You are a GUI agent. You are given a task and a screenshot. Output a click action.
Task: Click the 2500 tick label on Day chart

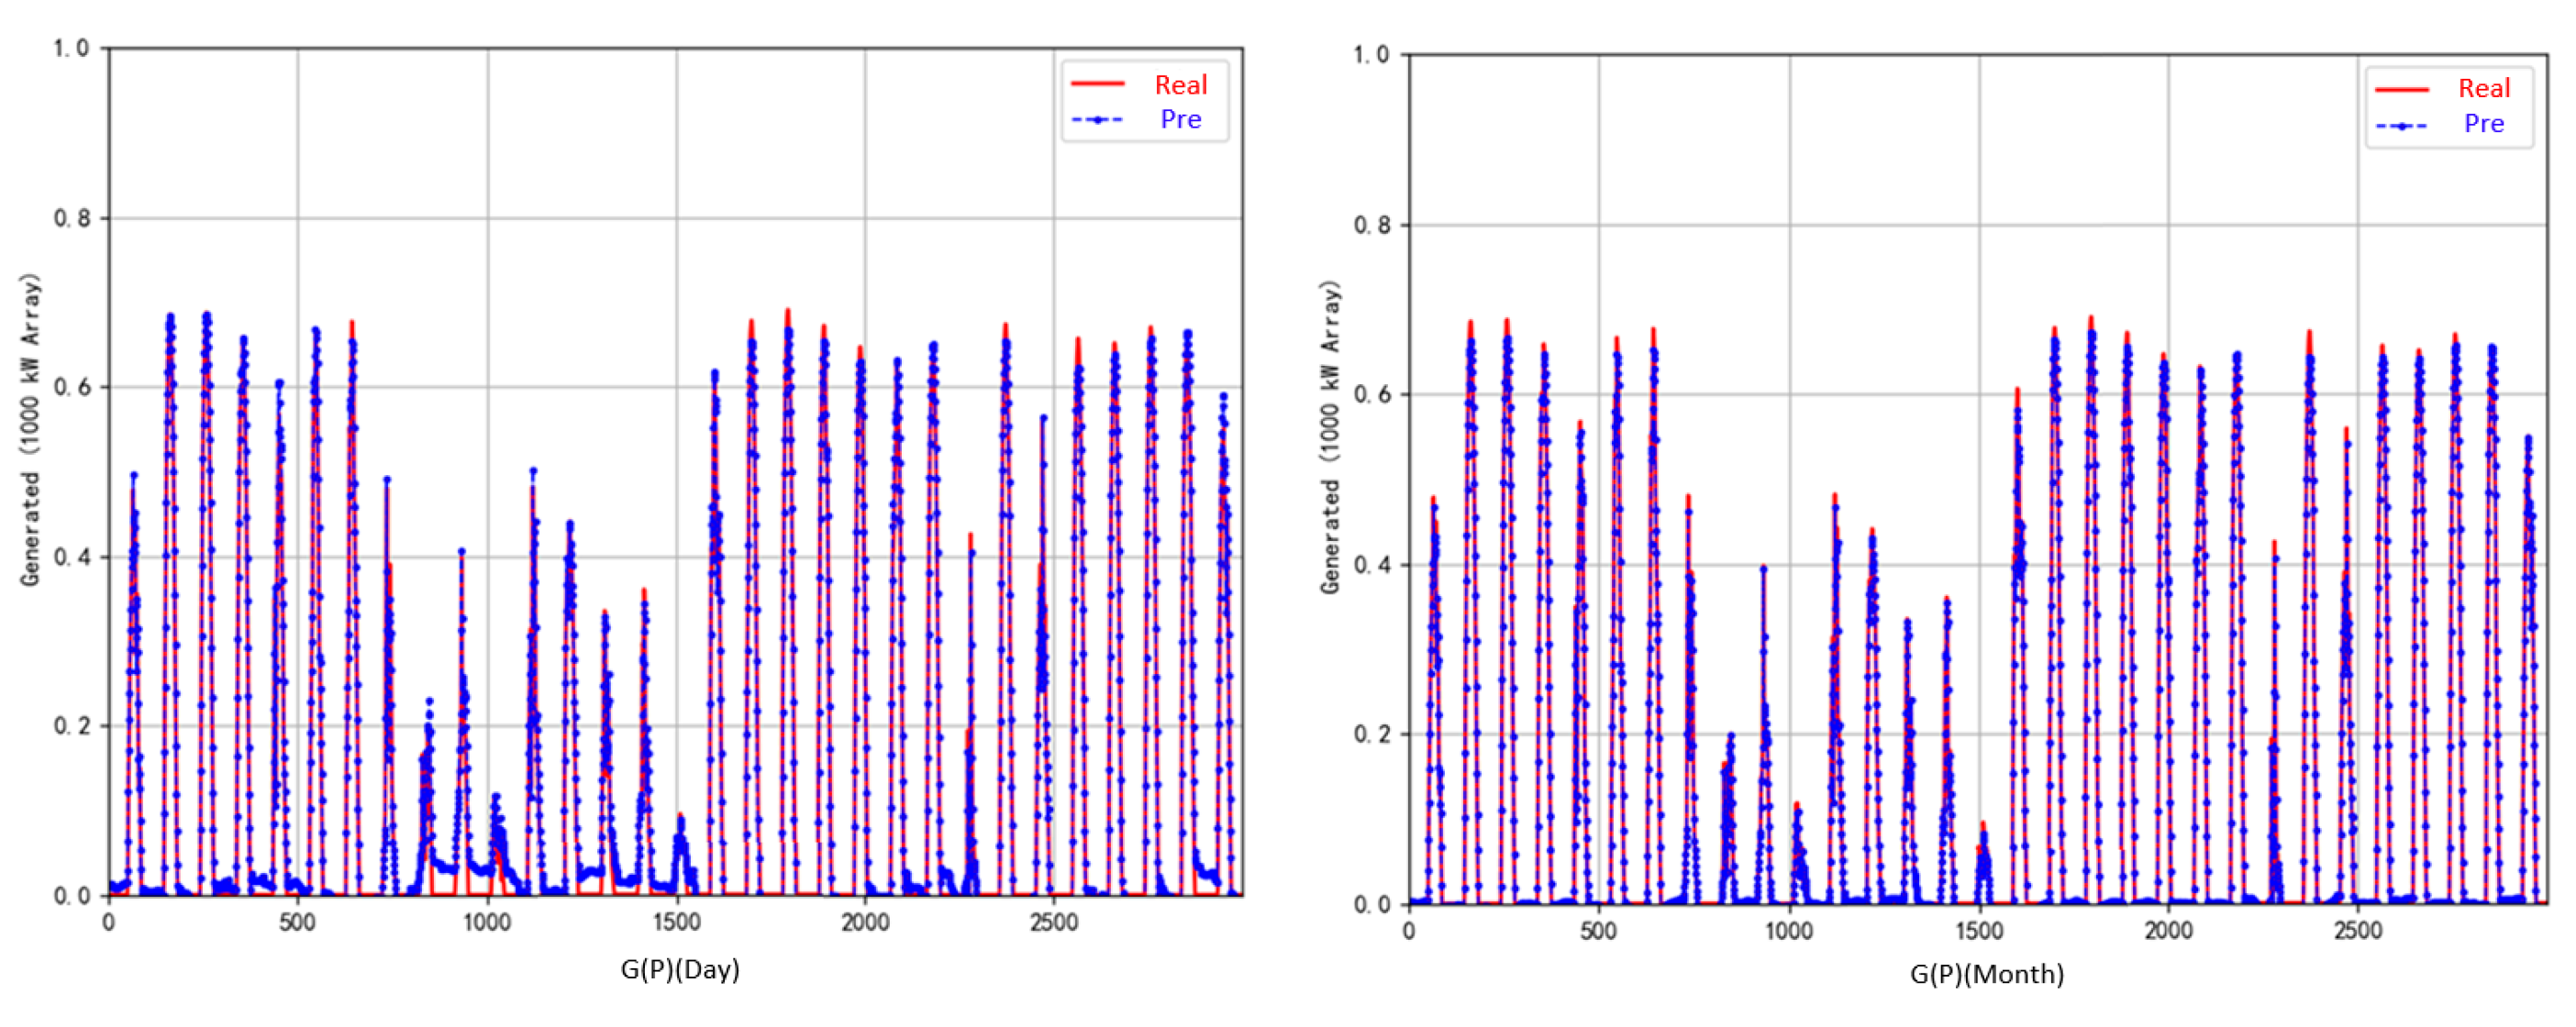click(1053, 923)
